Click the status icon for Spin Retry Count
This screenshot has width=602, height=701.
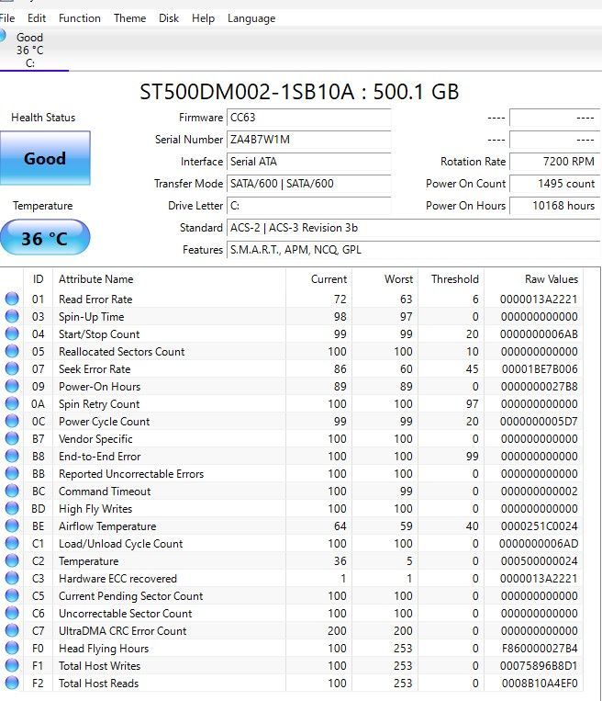12,403
